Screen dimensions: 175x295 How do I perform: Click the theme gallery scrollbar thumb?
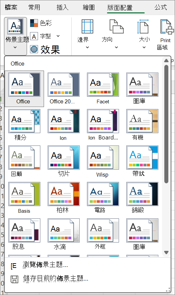(x=166, y=124)
